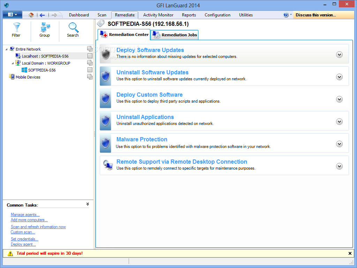Image resolution: width=357 pixels, height=268 pixels.
Task: Click the trial warning triangle icon
Action: click(10, 253)
